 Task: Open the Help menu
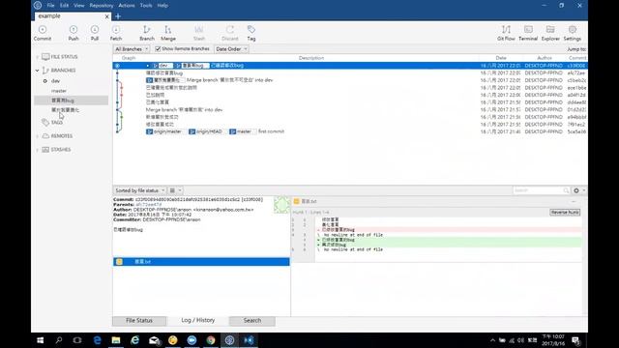(162, 6)
